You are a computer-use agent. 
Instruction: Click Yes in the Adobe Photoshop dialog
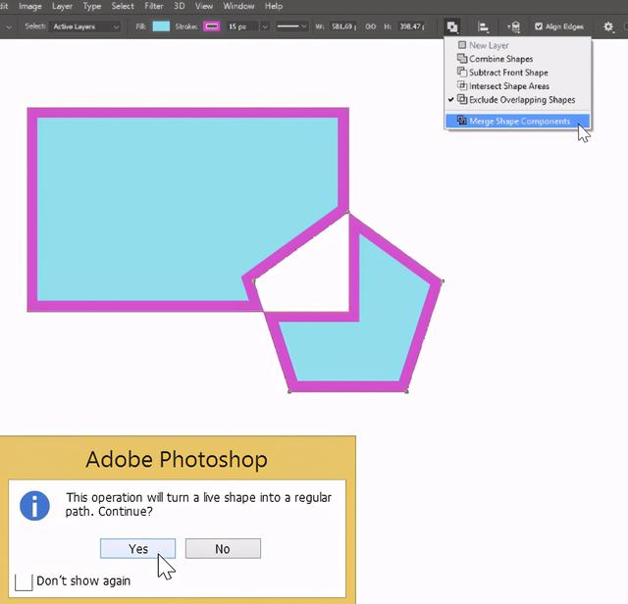(x=137, y=548)
